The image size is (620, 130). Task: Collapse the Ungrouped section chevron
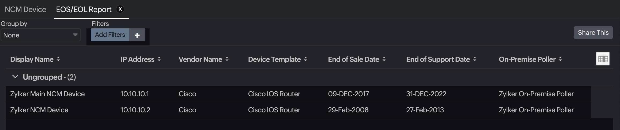pos(15,77)
